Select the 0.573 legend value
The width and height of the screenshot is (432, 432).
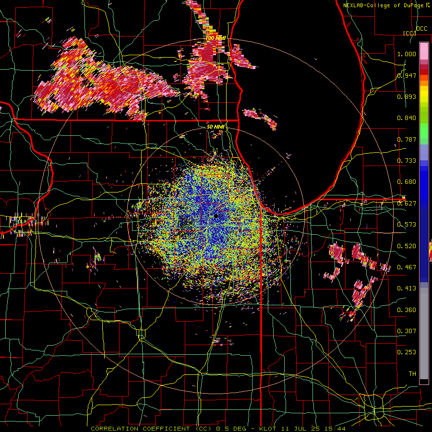[407, 225]
